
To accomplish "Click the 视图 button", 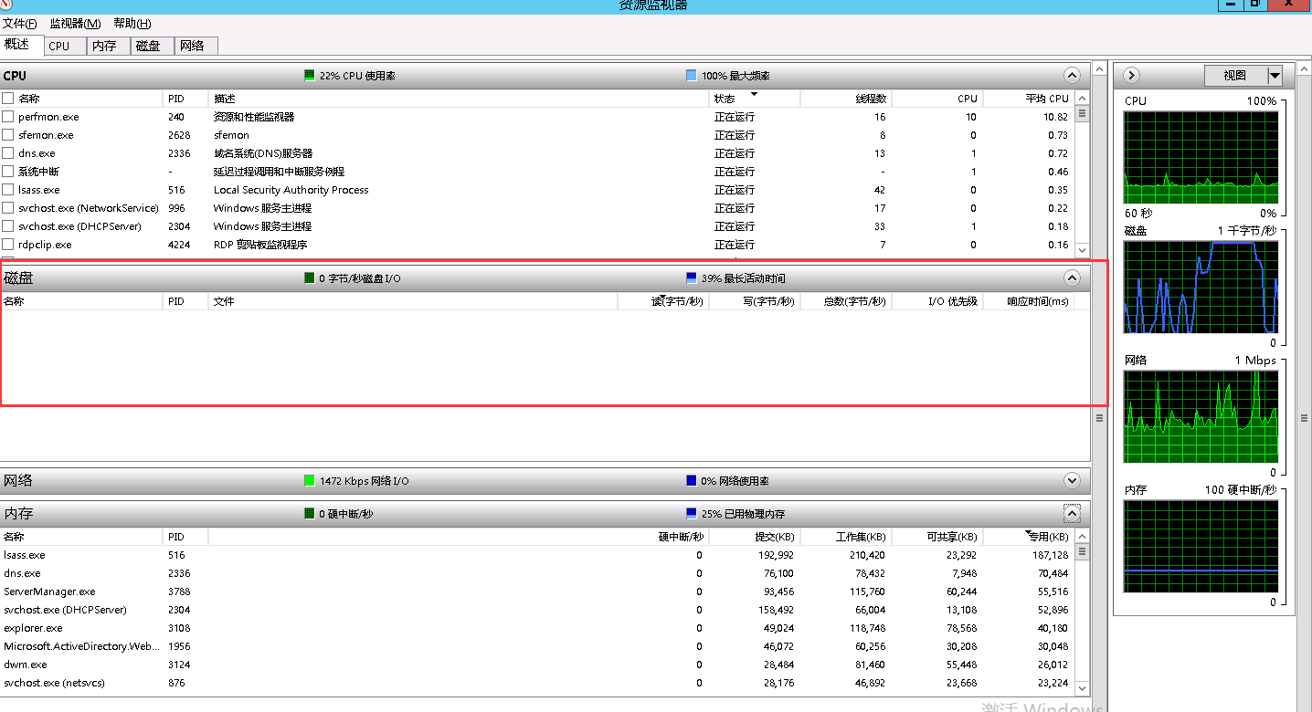I will click(1235, 75).
